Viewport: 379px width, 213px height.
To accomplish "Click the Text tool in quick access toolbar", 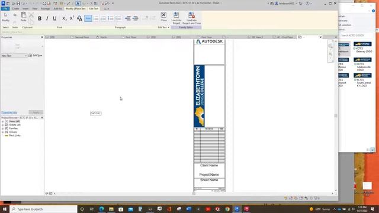I will click(x=78, y=4).
